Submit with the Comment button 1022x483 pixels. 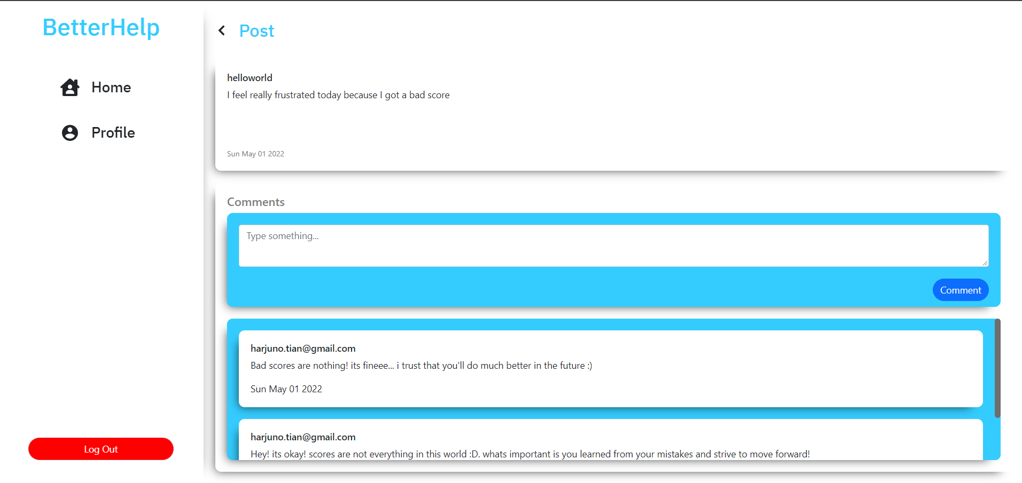click(x=961, y=290)
